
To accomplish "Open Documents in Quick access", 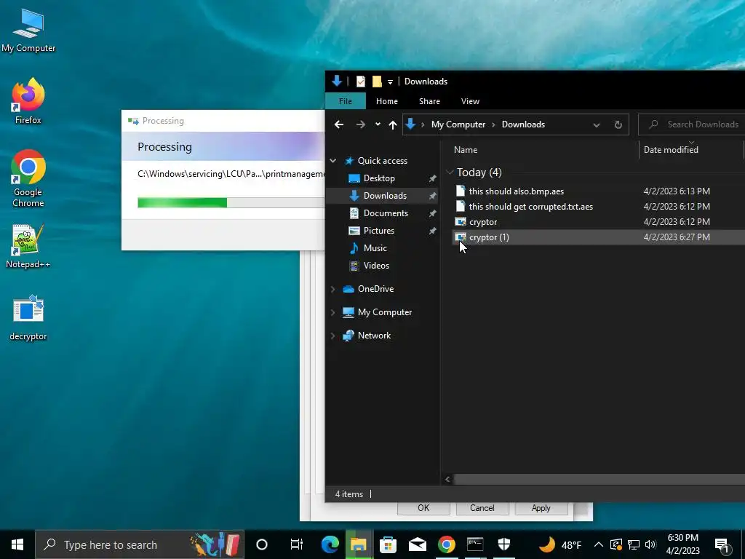I will [x=386, y=213].
